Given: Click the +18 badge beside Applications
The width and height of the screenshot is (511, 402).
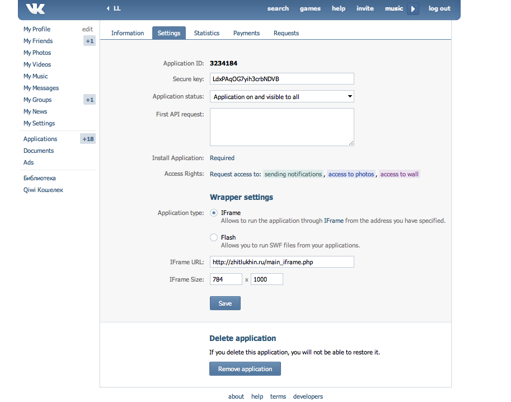Looking at the screenshot, I should tap(88, 139).
